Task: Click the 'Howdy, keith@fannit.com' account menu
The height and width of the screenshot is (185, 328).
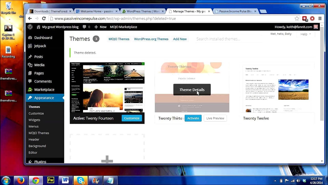Action: pos(296,27)
